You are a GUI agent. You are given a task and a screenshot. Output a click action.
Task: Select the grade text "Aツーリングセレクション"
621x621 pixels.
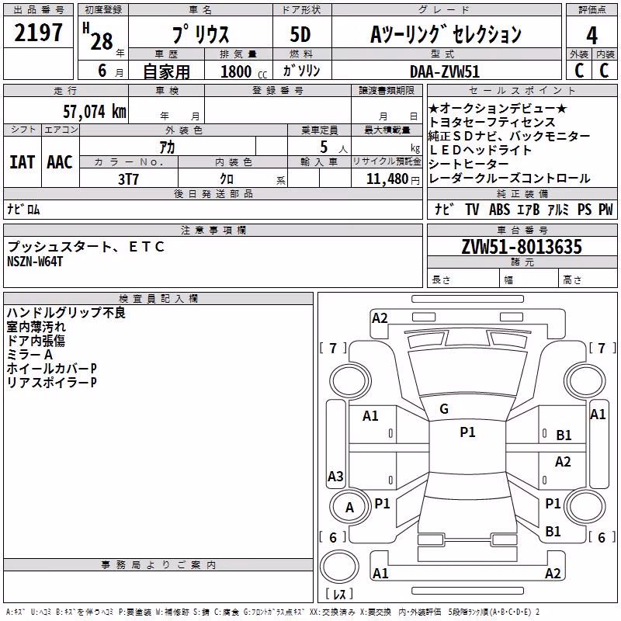[446, 34]
